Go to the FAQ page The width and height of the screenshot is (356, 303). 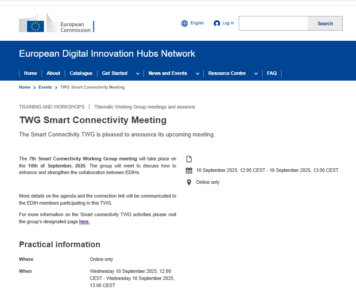(x=272, y=74)
